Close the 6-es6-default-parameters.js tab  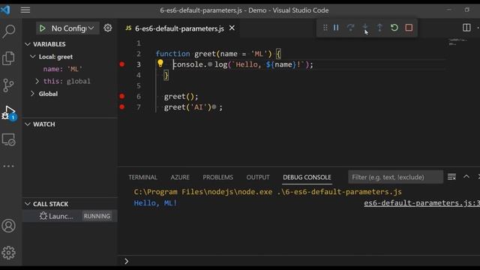coord(232,28)
